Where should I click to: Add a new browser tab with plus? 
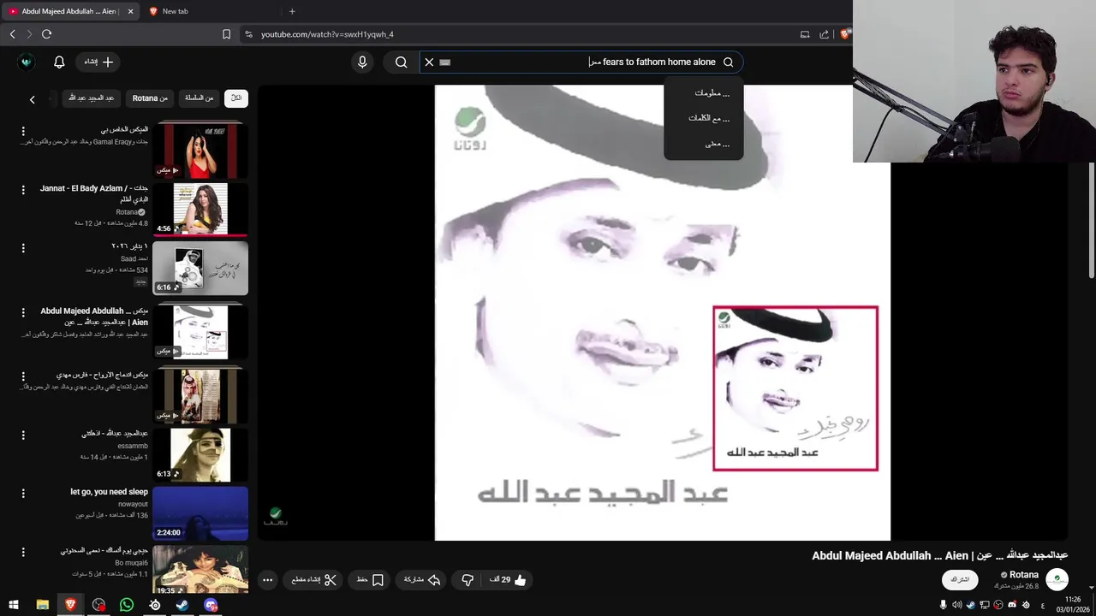pyautogui.click(x=292, y=11)
